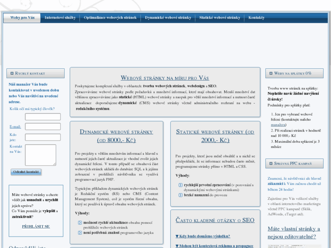The image size is (331, 248).
Task: Click the text Neplatíte navíc žádné navýšení či úroky!
Action: coord(293,96)
